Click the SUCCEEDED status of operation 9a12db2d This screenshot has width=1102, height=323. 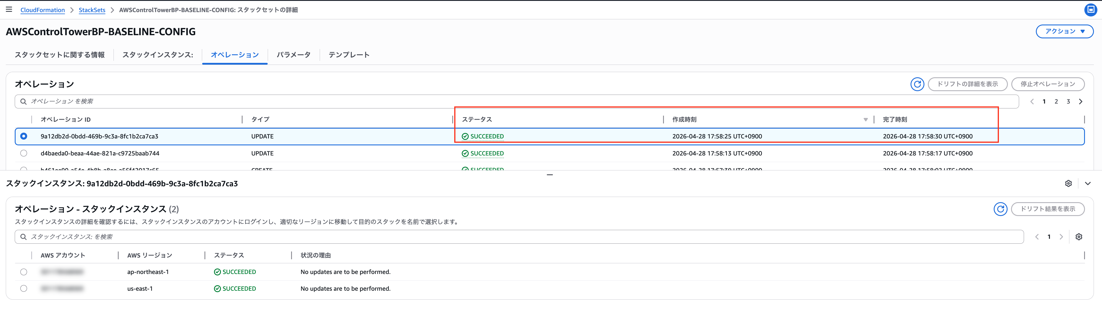point(483,136)
